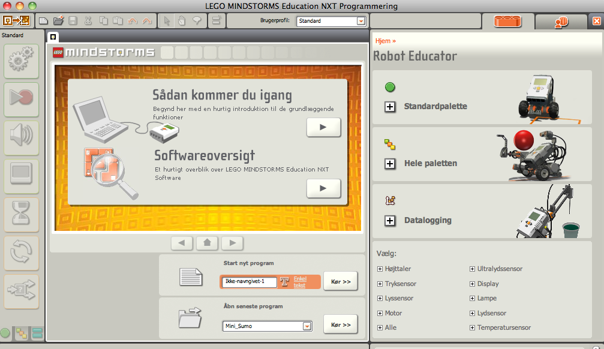604x349 pixels.
Task: Expand the Alle item
Action: tap(380, 327)
